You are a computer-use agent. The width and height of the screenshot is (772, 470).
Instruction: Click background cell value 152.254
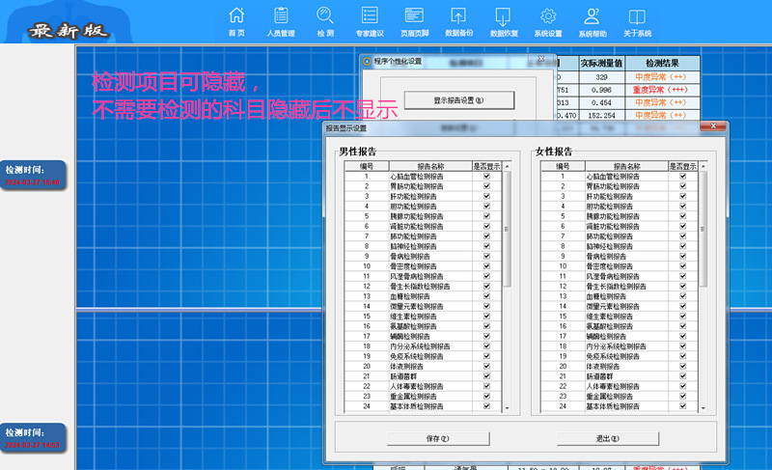pyautogui.click(x=601, y=115)
